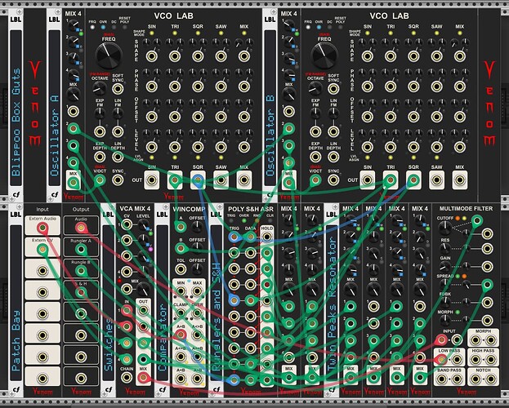The width and height of the screenshot is (509, 408).
Task: Click SIN output jack on Oscillator A VCO Lab
Action: point(152,180)
